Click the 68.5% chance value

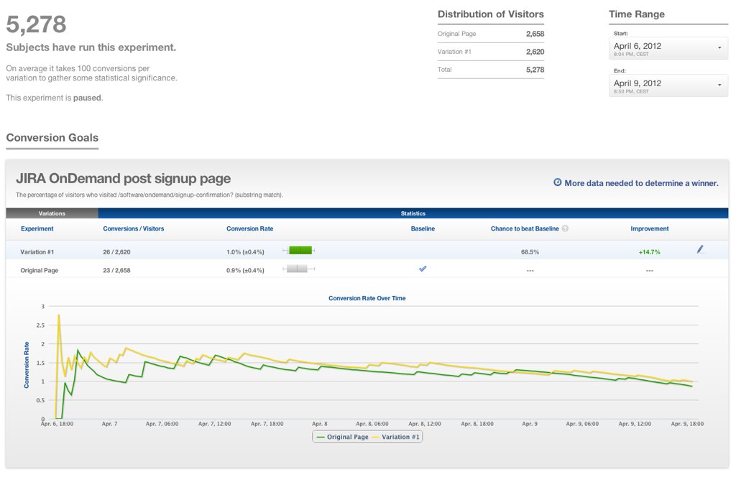[x=530, y=252]
